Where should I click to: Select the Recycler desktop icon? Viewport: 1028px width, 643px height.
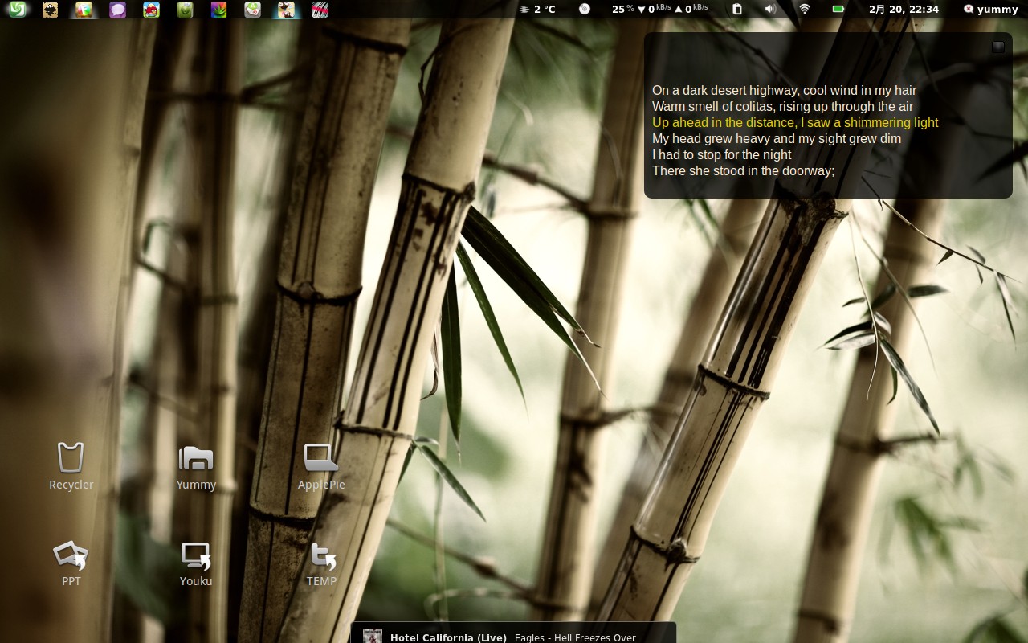(71, 466)
